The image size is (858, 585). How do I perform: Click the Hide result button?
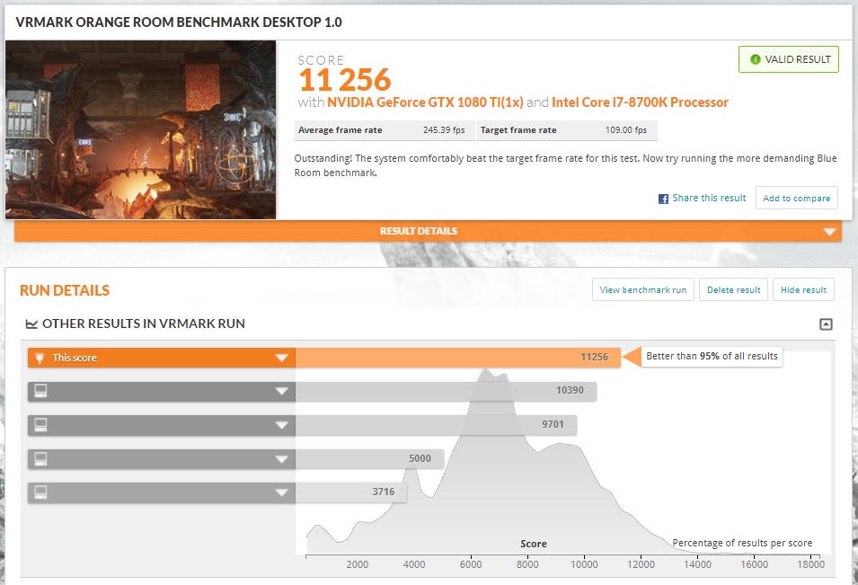(x=803, y=289)
